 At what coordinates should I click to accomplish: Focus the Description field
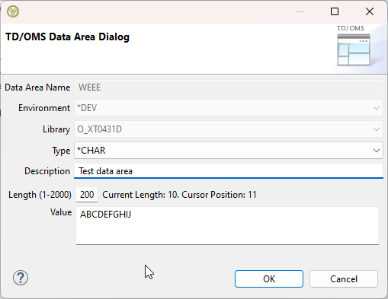[x=229, y=171]
